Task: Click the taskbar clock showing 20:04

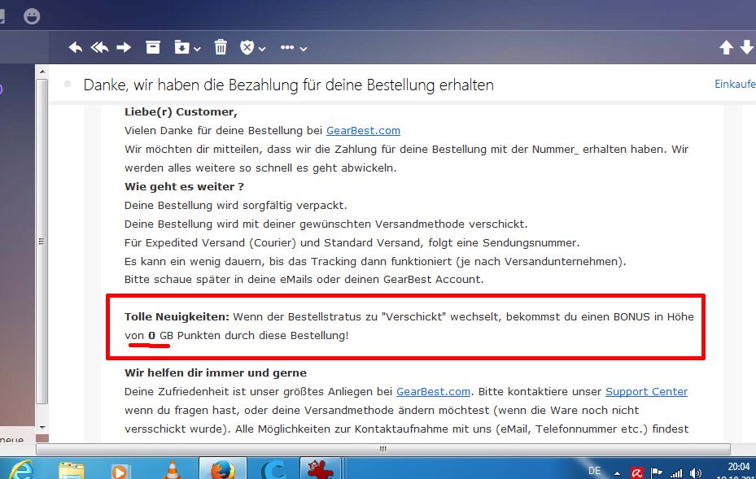Action: coord(738,467)
